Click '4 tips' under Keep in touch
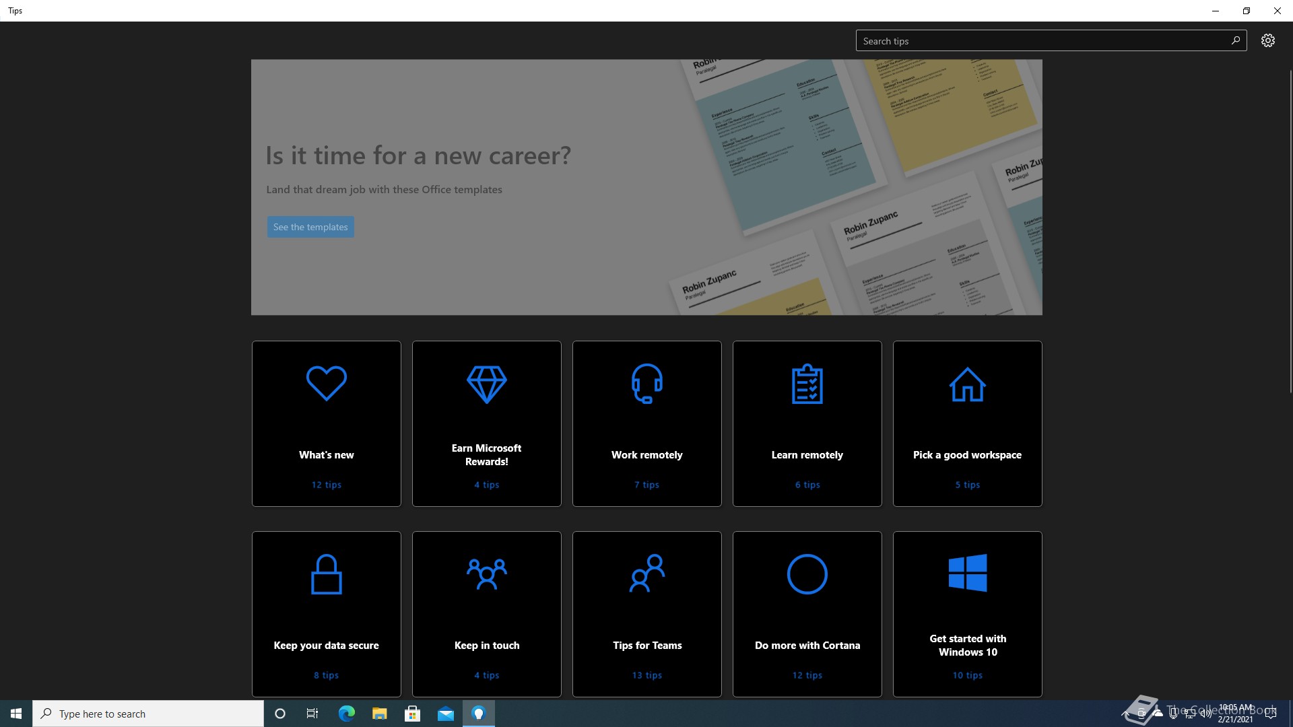This screenshot has height=727, width=1293. (x=487, y=675)
